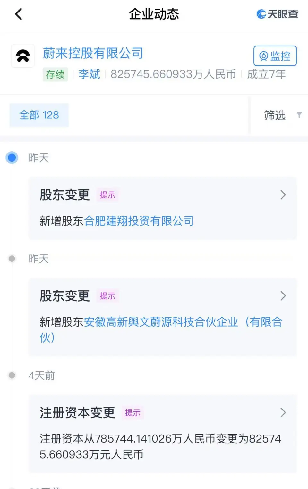Tap the Tianyancha logo
308x489 pixels.
click(x=278, y=14)
